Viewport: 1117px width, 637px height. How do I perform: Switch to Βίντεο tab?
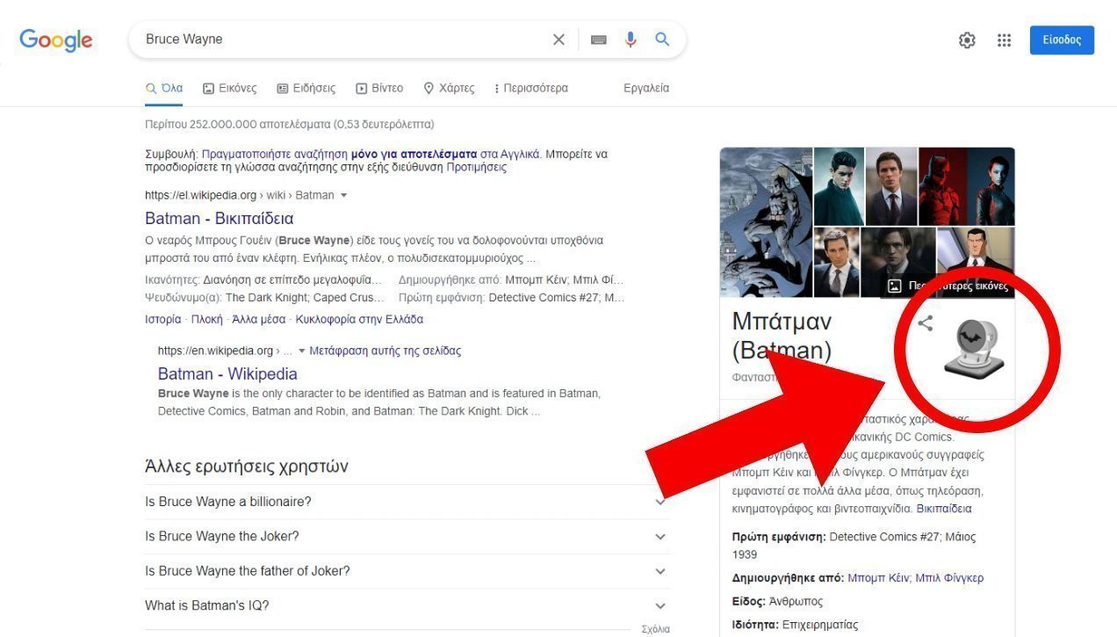(379, 88)
